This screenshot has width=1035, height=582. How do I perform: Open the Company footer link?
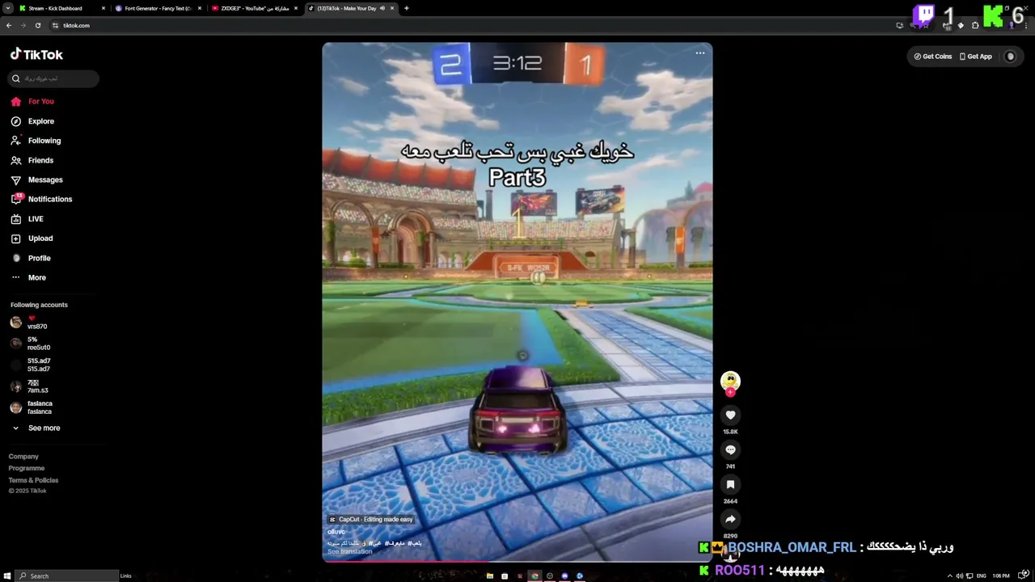point(23,457)
